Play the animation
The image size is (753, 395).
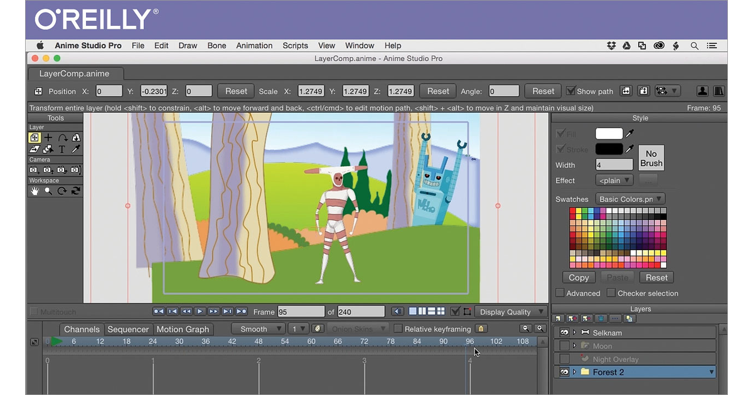200,312
